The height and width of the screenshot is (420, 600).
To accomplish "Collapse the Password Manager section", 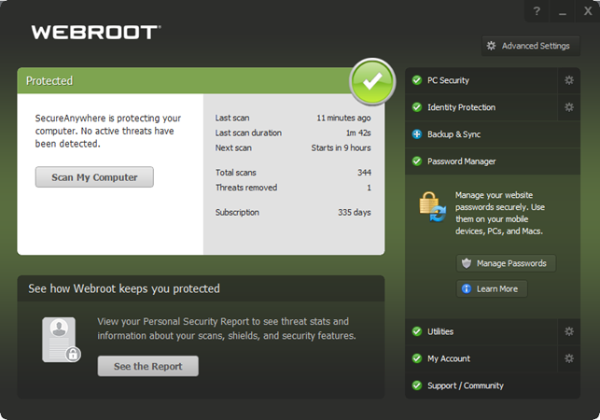I will (493, 161).
